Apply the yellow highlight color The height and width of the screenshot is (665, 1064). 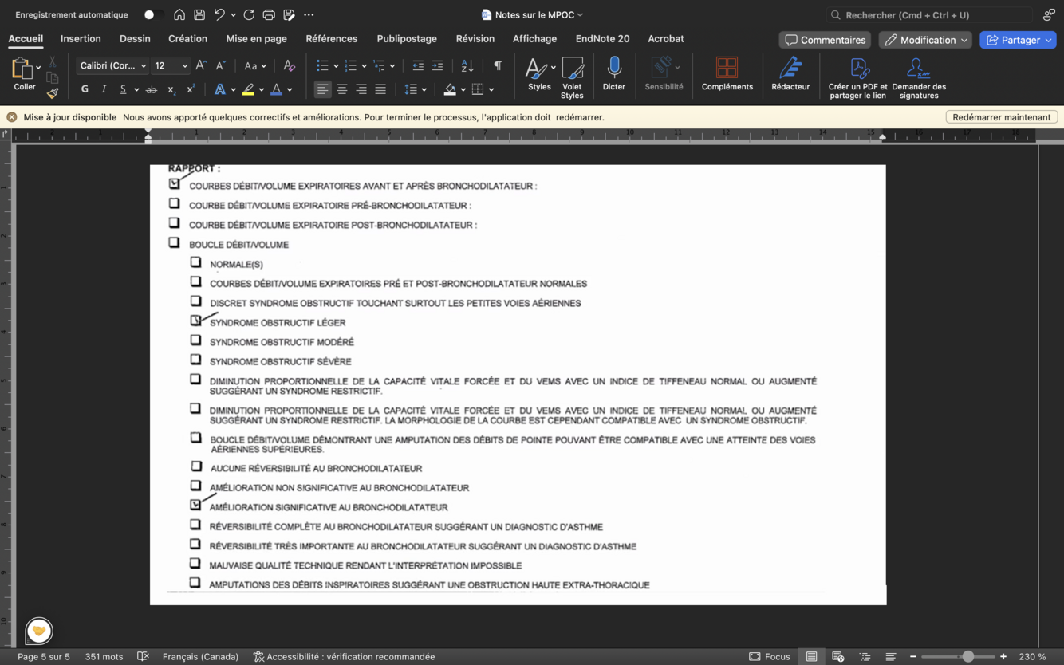[x=249, y=89]
